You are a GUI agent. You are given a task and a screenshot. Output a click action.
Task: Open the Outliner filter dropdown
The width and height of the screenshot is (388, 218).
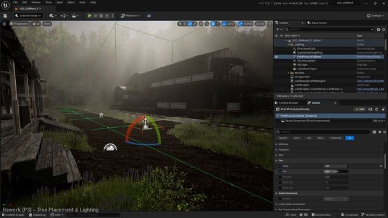point(278,30)
